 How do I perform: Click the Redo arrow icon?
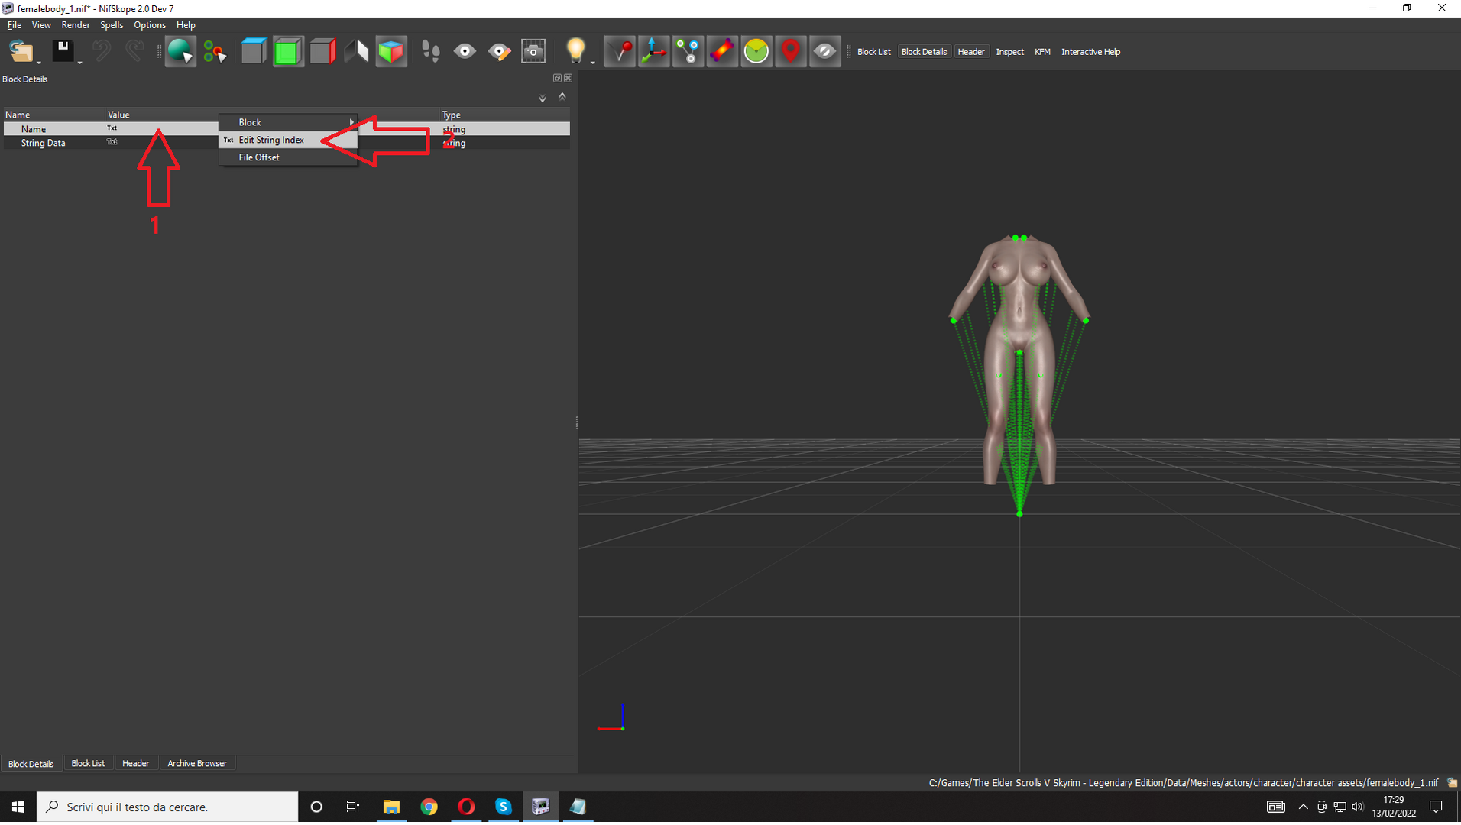pyautogui.click(x=134, y=51)
